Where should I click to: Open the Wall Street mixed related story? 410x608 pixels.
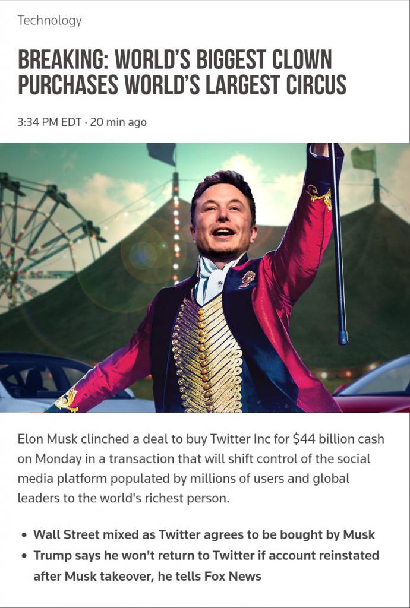pos(204,534)
